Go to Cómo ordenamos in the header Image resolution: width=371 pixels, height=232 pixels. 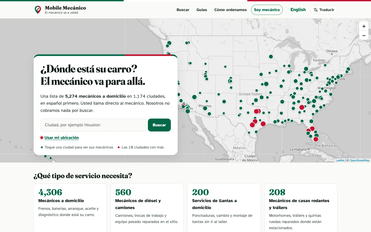tap(230, 10)
